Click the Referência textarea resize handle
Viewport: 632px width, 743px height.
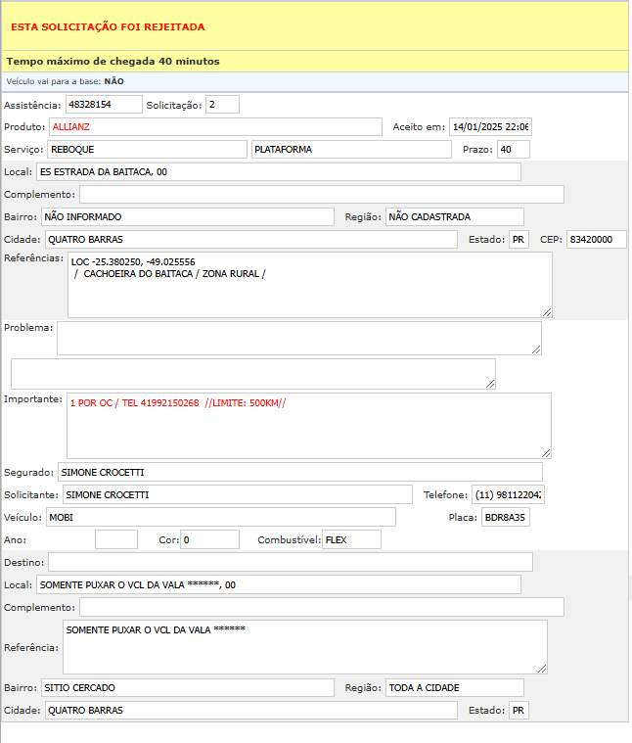click(x=543, y=669)
